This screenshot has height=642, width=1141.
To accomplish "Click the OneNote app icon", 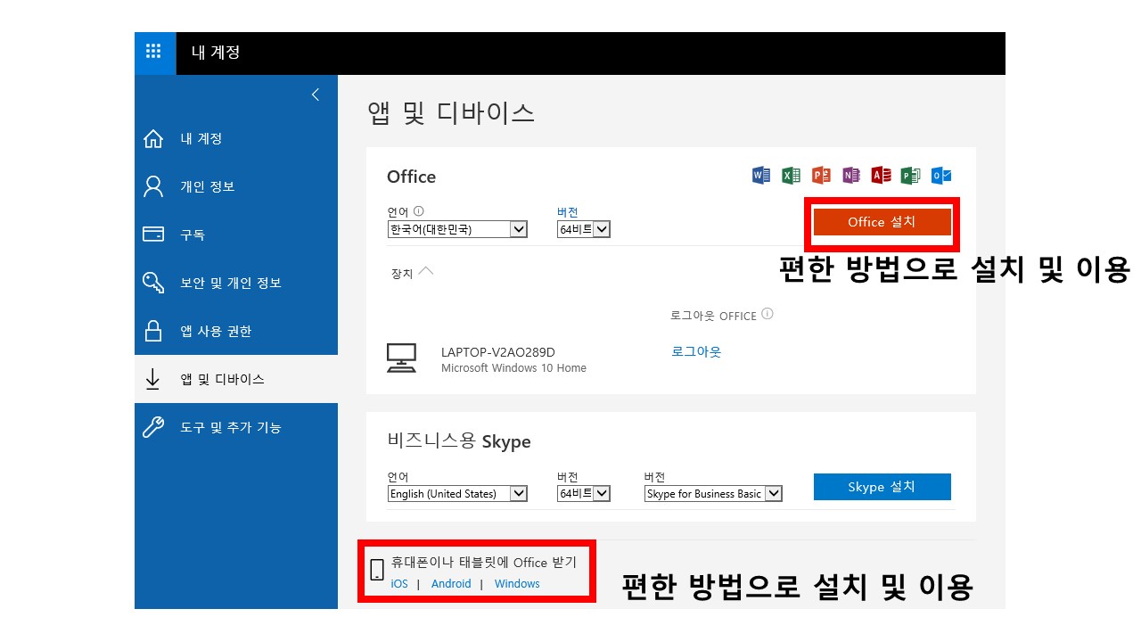I will 850,176.
